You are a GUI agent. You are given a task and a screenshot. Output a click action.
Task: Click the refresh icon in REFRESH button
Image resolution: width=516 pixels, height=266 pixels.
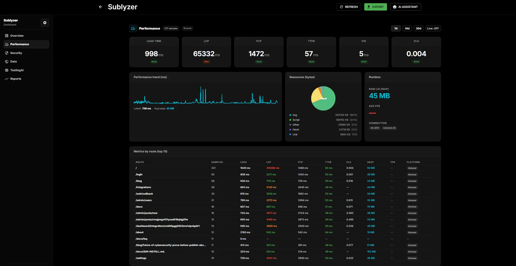[x=341, y=7]
